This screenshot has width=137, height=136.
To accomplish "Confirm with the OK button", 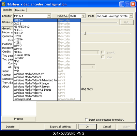I will click(88, 127).
